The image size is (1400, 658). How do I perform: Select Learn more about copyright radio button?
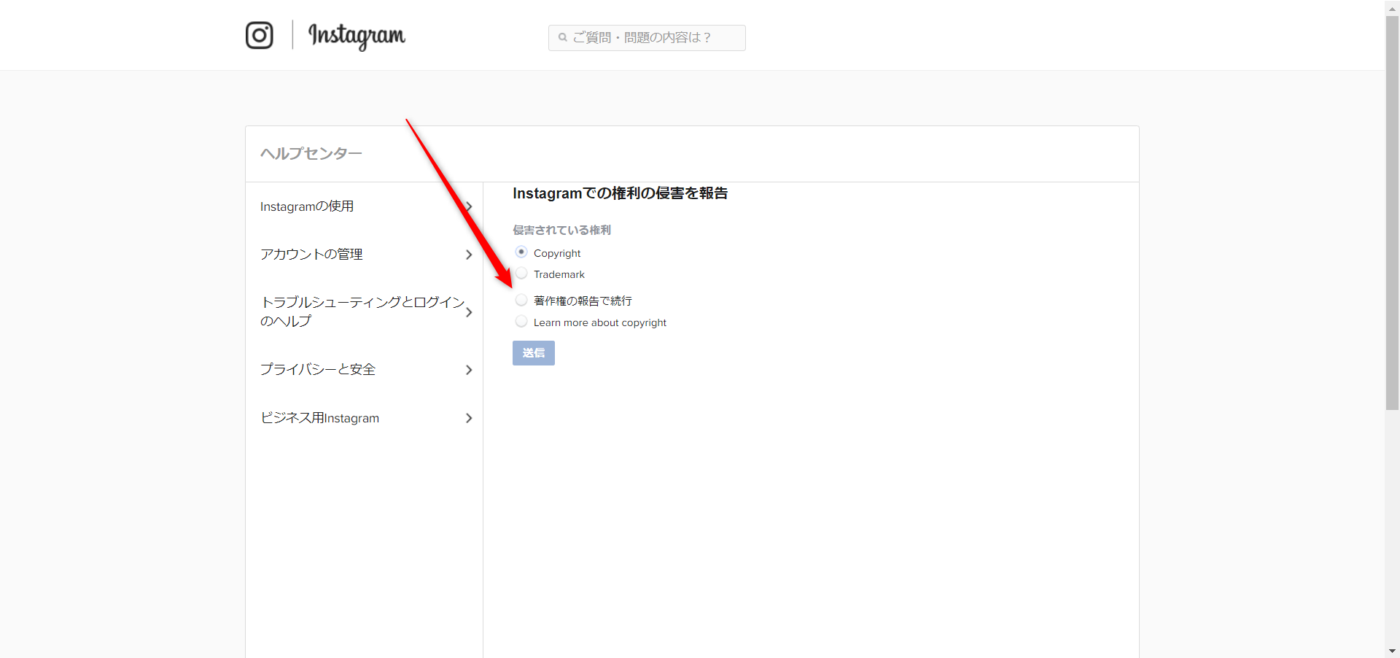521,321
